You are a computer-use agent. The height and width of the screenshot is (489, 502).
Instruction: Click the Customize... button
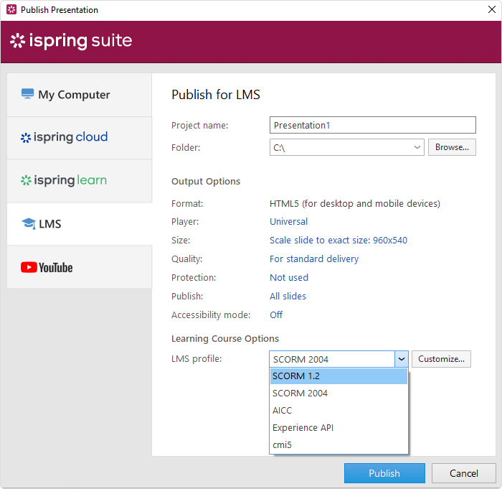441,359
